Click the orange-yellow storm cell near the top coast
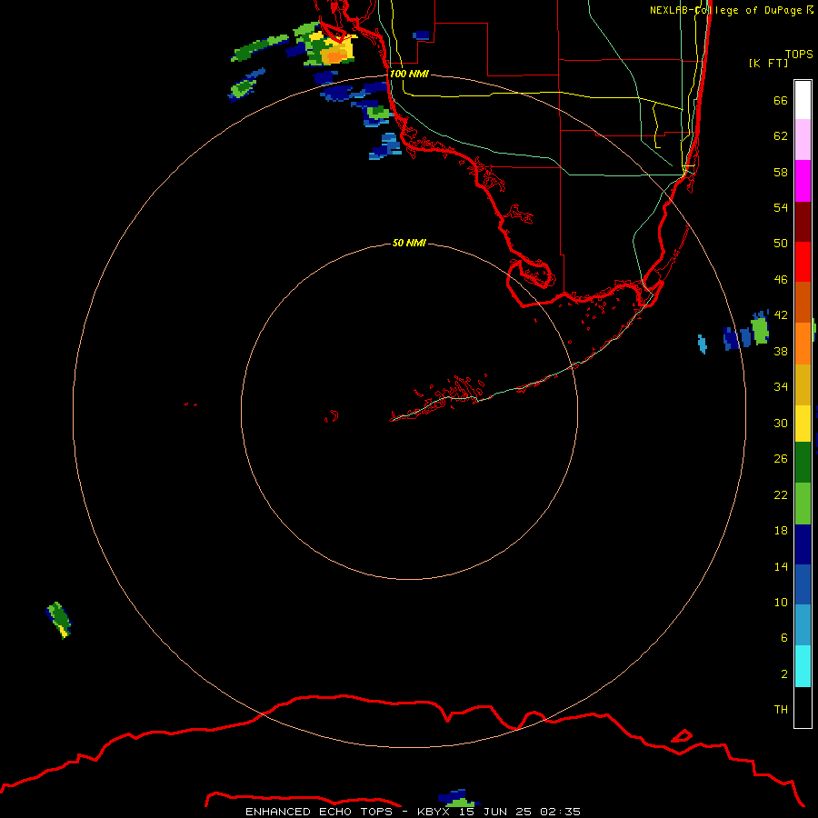The image size is (818, 818). [334, 52]
